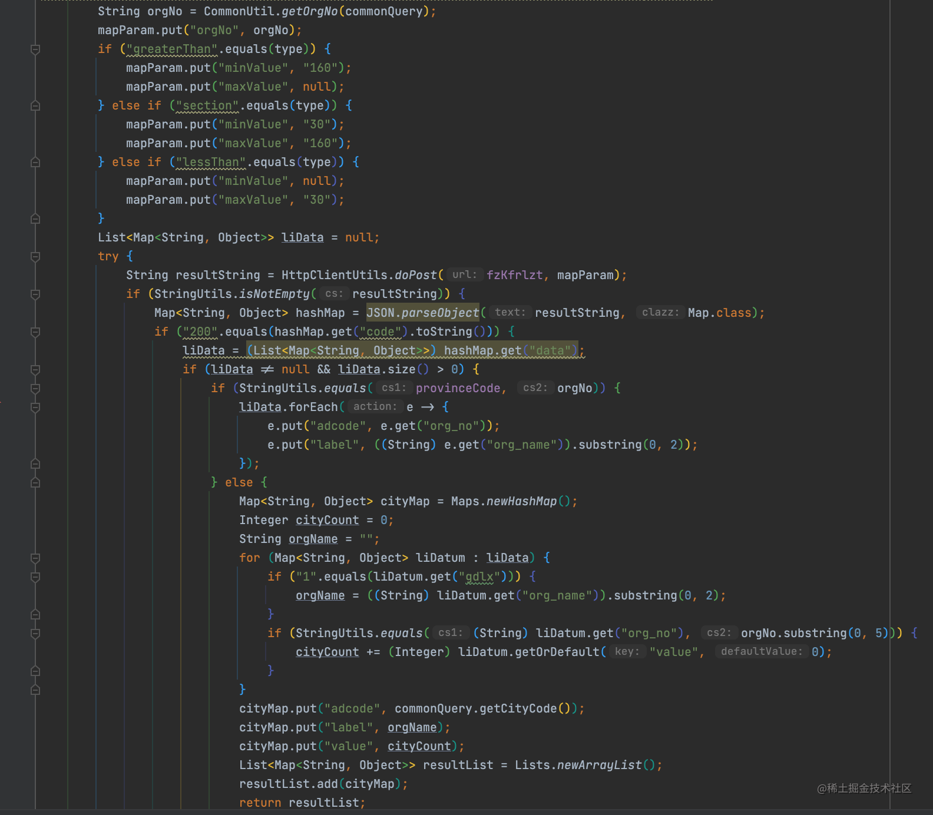Click the highlighted List<Map<String, Object>> cast
The image size is (933, 815).
coord(342,350)
